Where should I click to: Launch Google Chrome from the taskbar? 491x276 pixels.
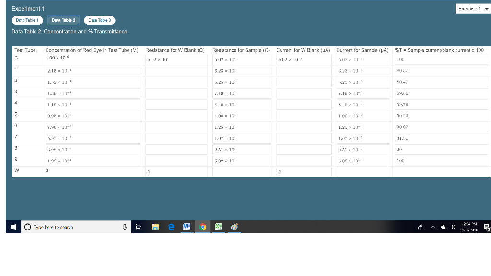coord(202,227)
